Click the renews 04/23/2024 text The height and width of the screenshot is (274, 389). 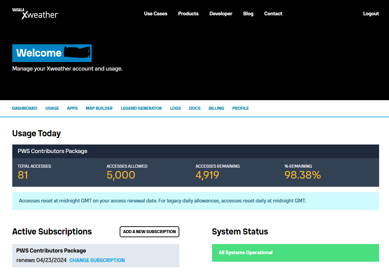point(42,260)
